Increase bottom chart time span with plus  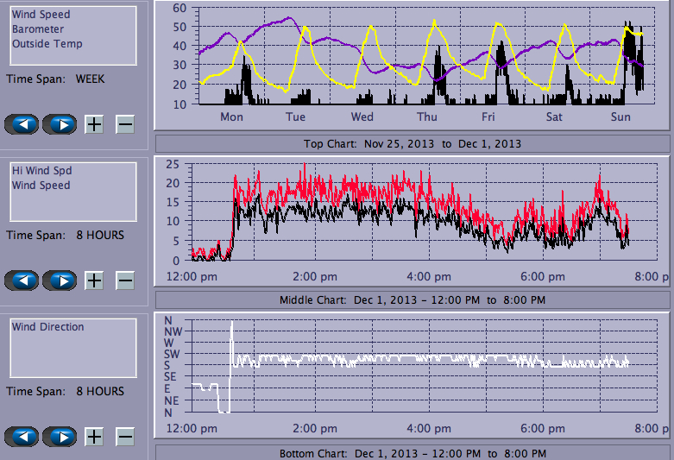point(93,437)
